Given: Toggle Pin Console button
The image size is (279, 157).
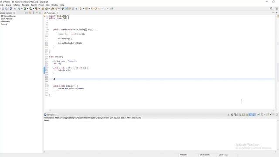Looking at the screenshot, I should pos(259,115).
